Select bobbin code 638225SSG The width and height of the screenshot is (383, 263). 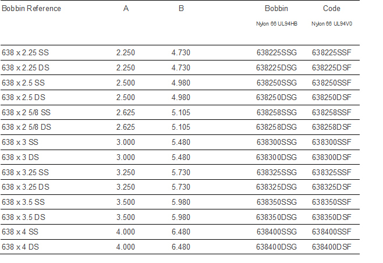[x=276, y=53]
